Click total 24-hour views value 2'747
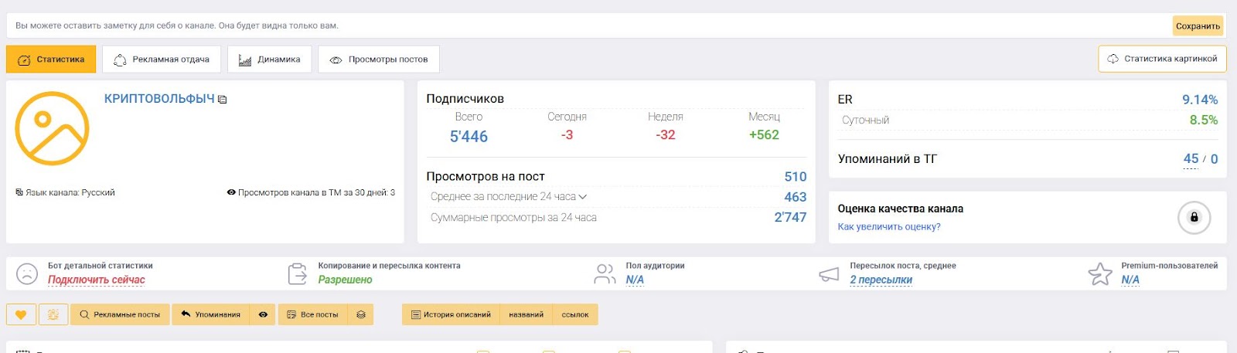Screen dimensions: 1237x353 (790, 218)
